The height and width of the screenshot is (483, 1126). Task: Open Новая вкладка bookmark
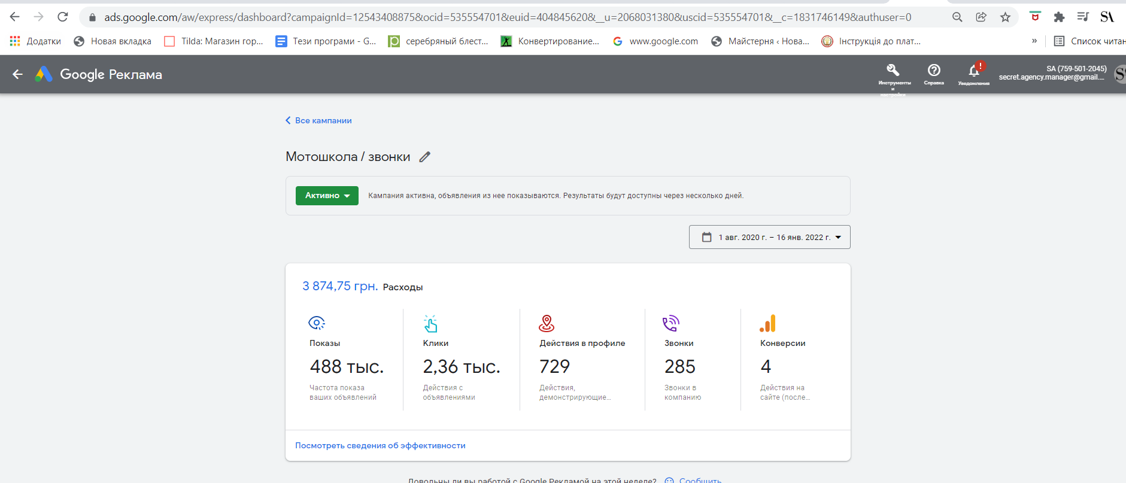click(113, 41)
